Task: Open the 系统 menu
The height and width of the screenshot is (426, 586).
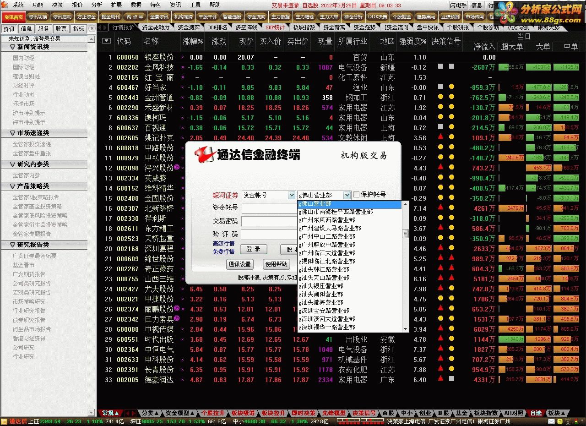Action: [18, 5]
